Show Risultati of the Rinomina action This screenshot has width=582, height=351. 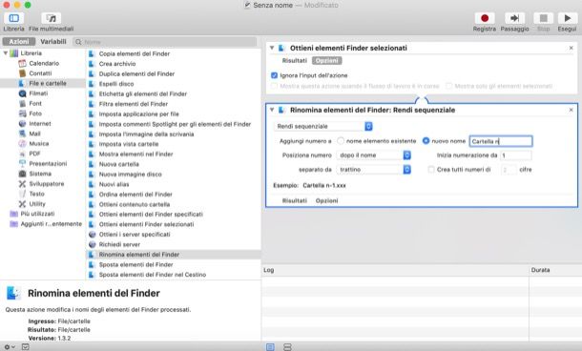295,200
